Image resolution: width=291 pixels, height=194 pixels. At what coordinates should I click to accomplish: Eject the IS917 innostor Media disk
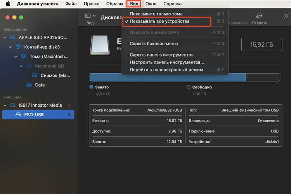(x=69, y=105)
